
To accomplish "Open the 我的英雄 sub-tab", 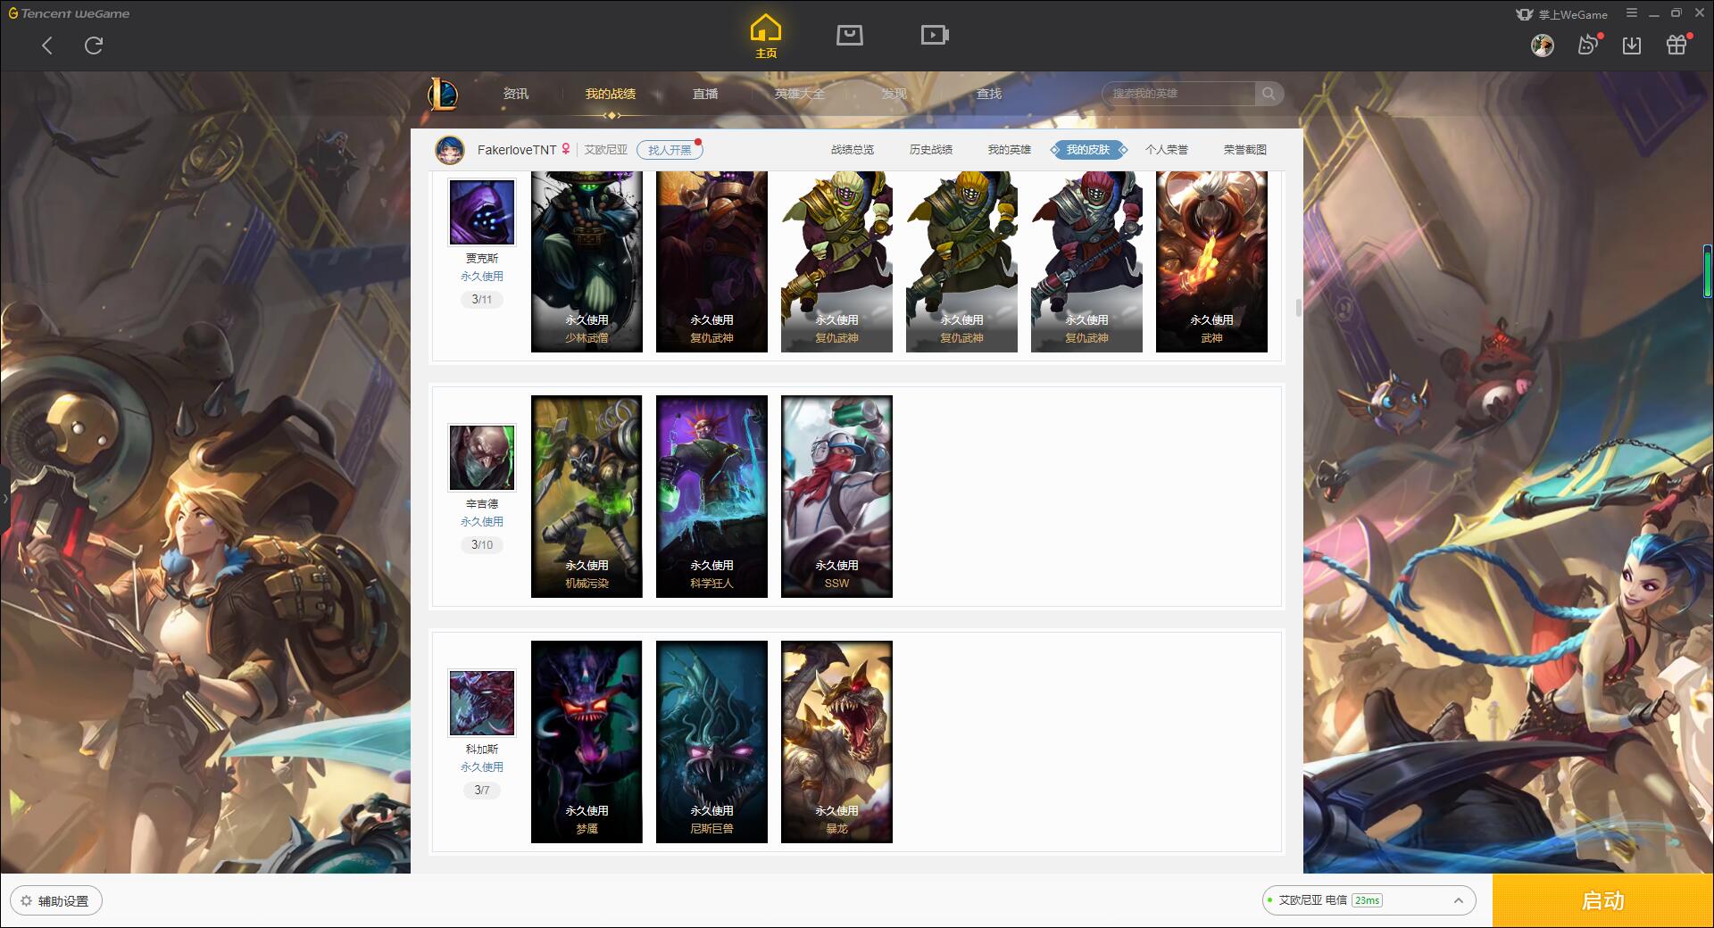I will coord(1010,150).
